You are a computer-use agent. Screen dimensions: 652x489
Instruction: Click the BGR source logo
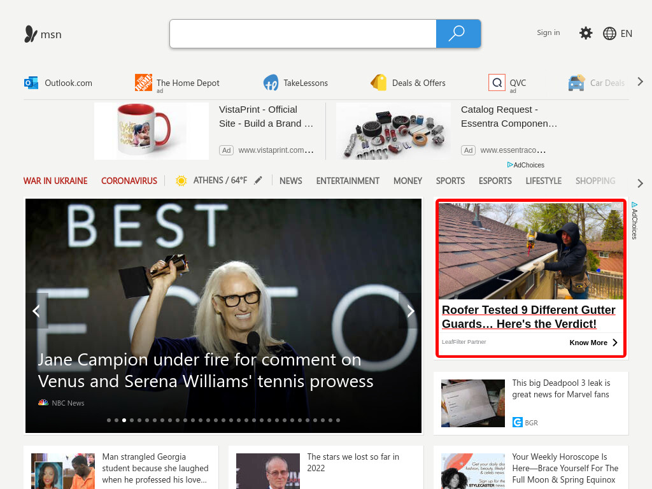[x=517, y=423]
